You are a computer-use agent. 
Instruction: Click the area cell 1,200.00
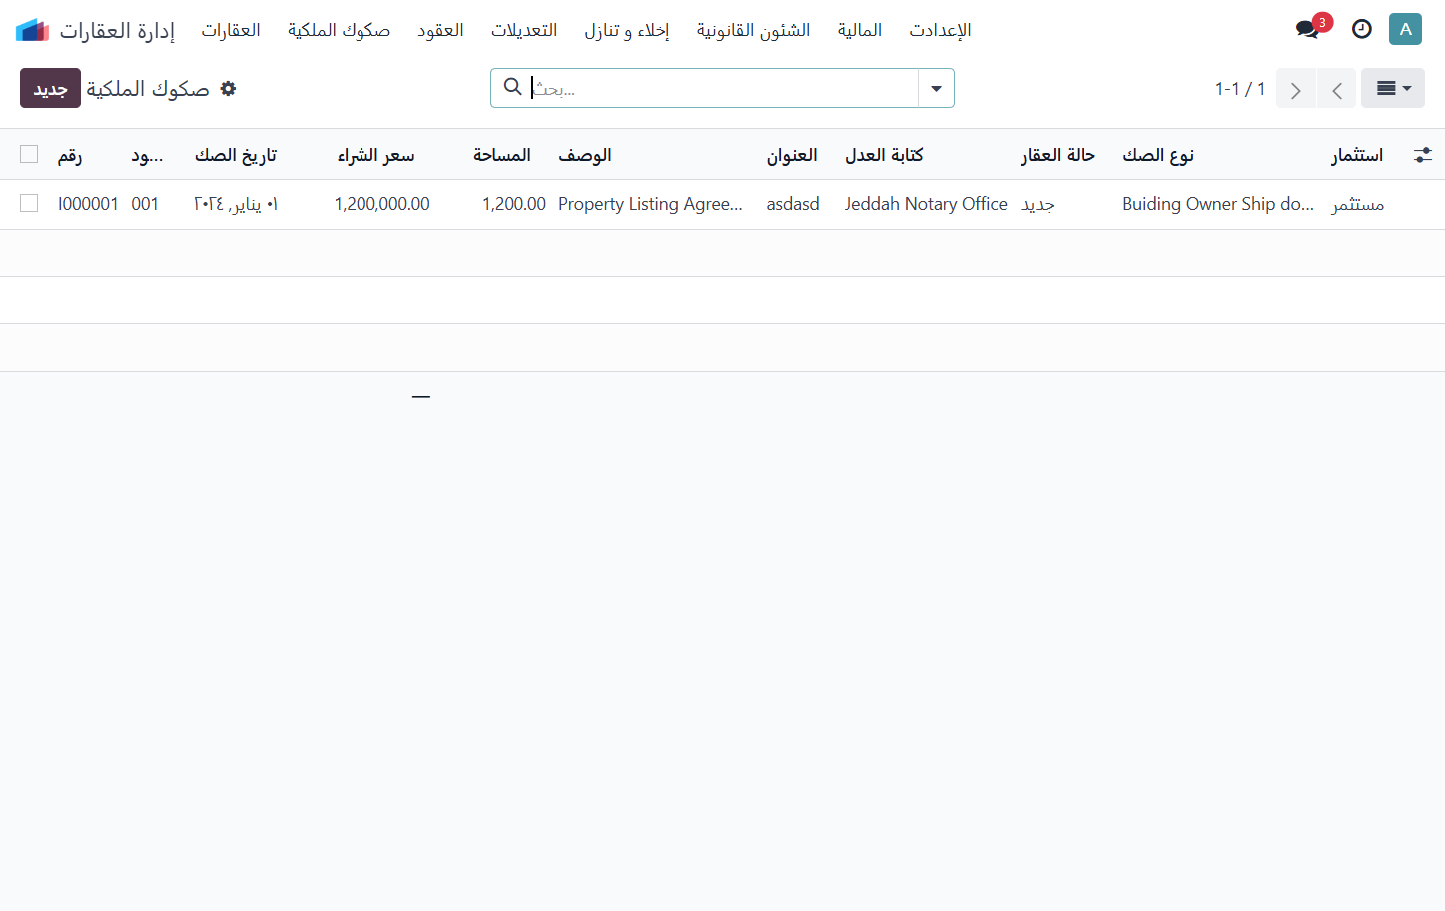tap(514, 204)
